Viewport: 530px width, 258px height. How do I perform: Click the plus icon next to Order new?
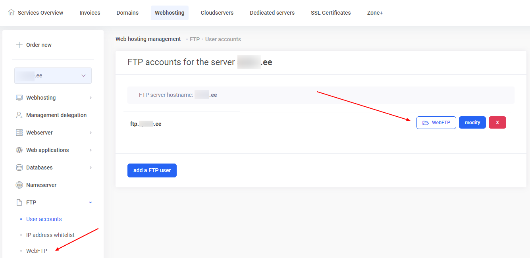pyautogui.click(x=19, y=44)
